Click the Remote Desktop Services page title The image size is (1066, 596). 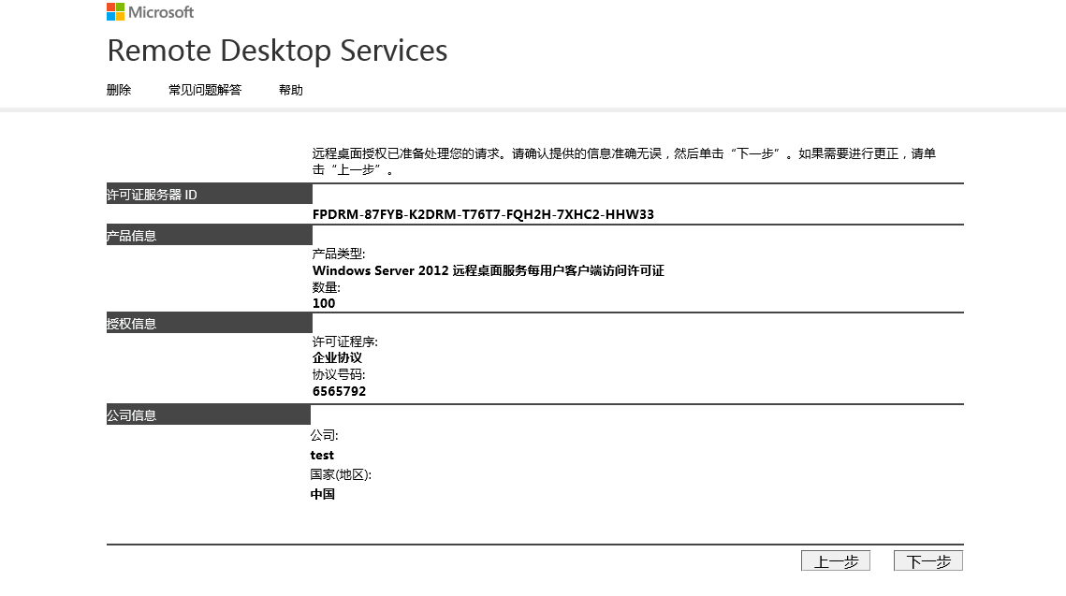pyautogui.click(x=277, y=51)
